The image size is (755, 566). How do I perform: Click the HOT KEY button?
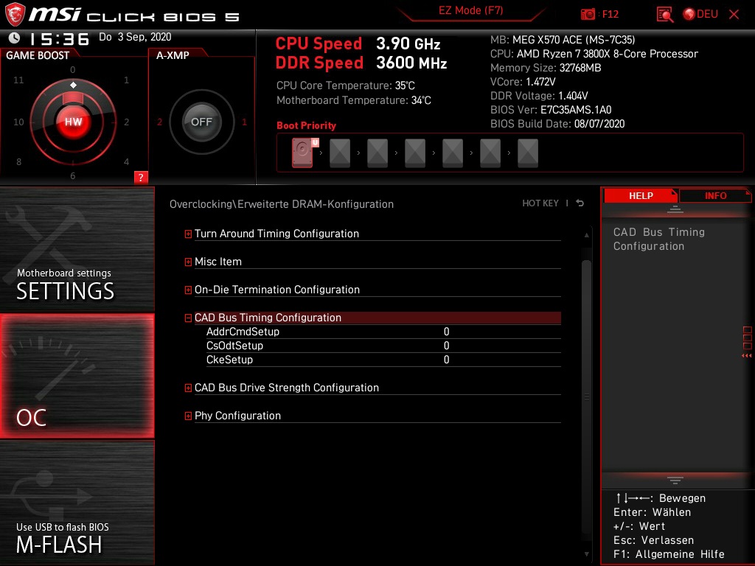tap(540, 203)
